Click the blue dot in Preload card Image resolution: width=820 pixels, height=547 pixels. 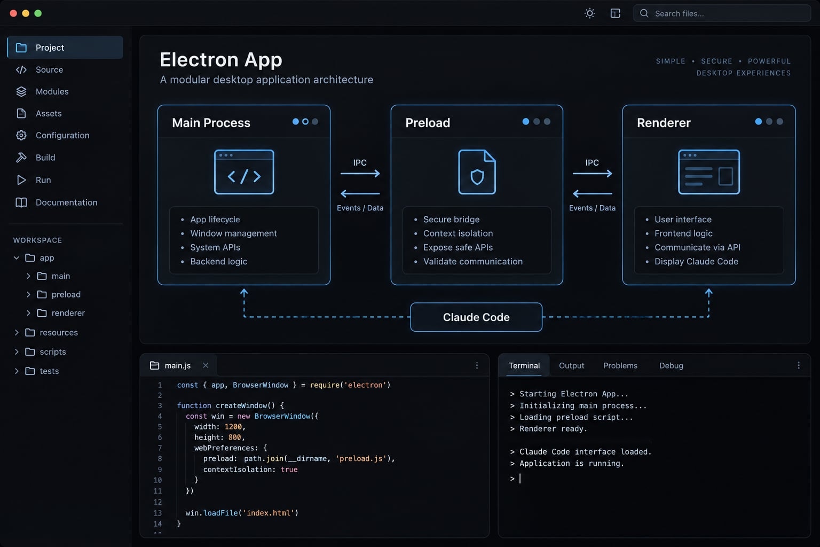[x=526, y=122]
